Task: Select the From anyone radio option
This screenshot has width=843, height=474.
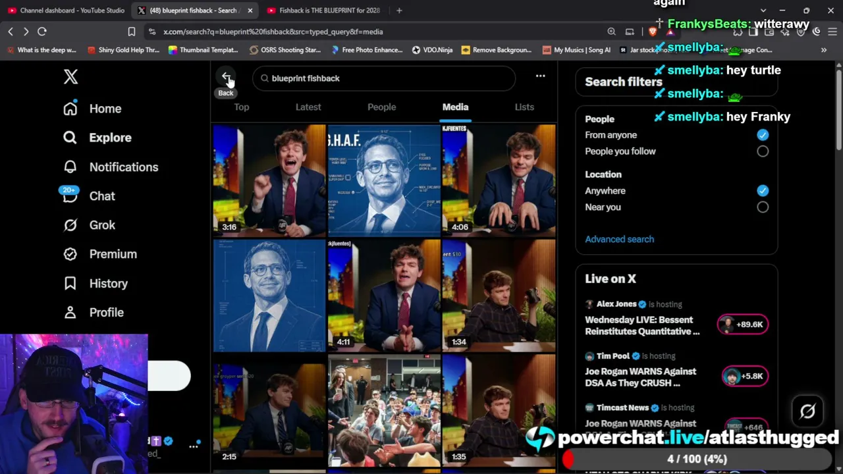Action: (x=762, y=135)
